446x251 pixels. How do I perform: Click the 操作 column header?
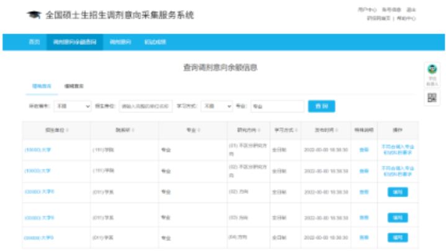398,130
